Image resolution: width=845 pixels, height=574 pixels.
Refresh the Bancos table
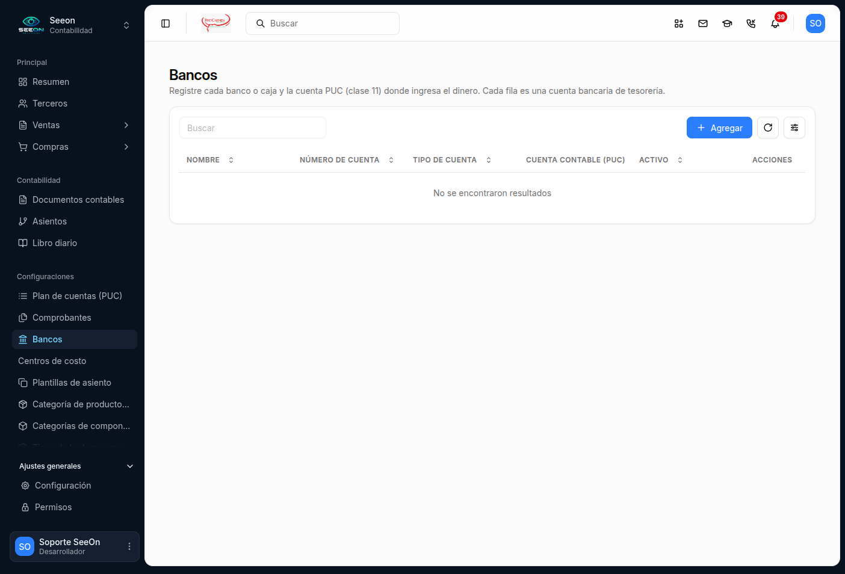[x=768, y=128]
